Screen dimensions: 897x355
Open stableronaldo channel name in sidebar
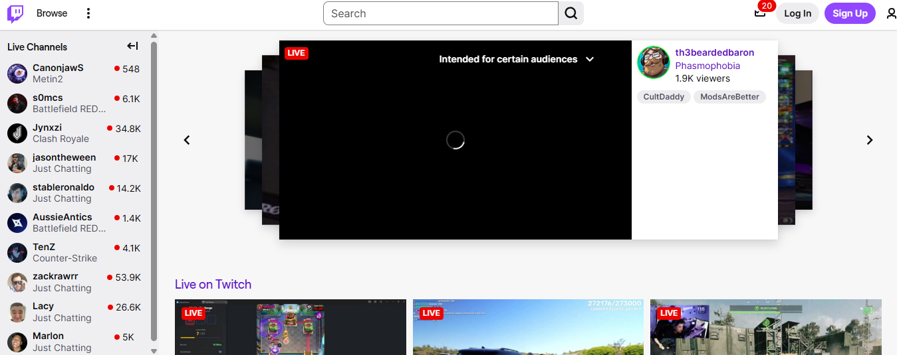point(63,187)
